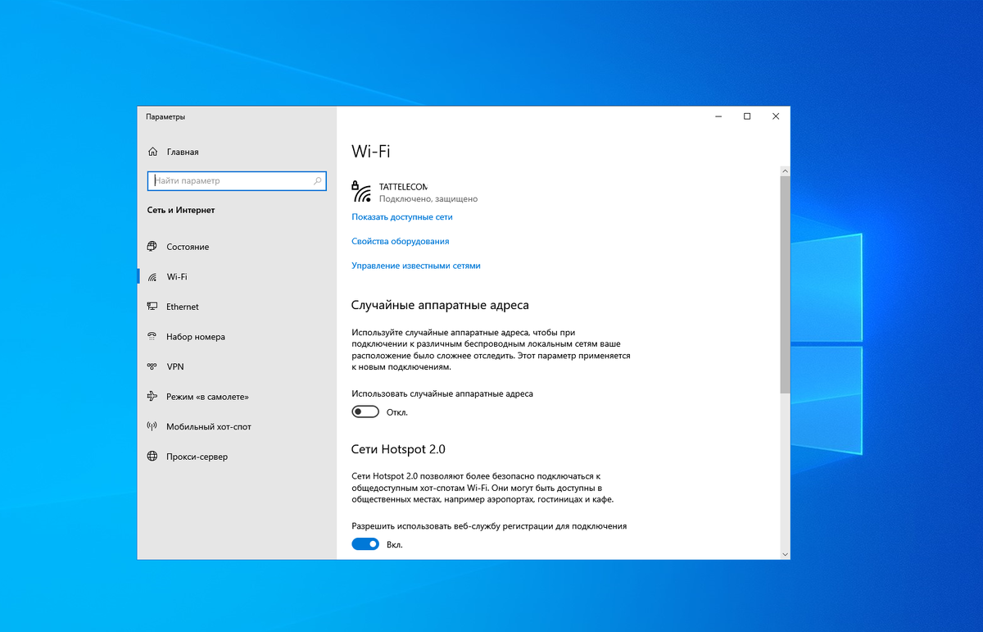Click the Набор номера dial-up icon
The width and height of the screenshot is (983, 632).
click(152, 336)
